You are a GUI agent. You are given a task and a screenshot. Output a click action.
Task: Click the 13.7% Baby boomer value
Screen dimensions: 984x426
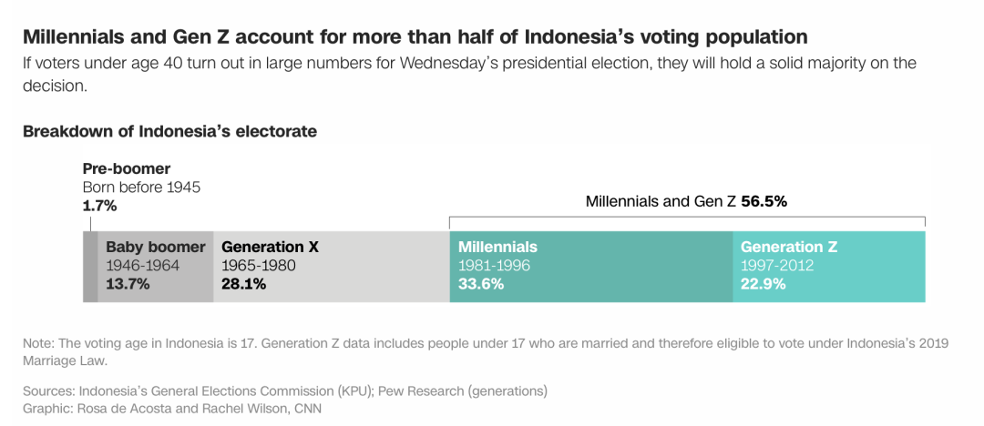(128, 284)
